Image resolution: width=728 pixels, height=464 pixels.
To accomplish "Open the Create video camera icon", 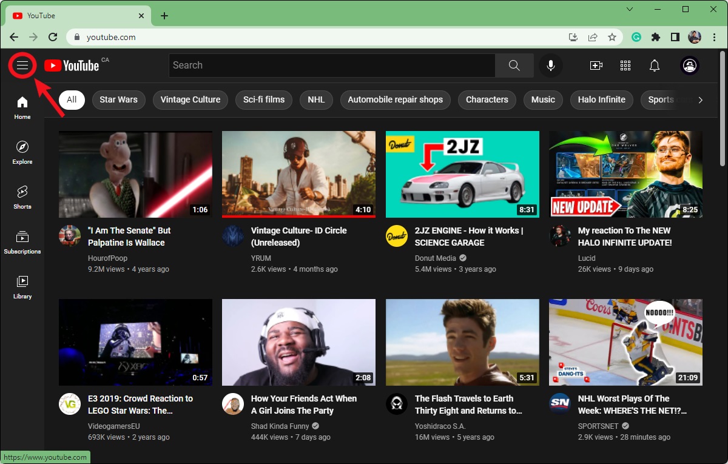I will (x=596, y=66).
